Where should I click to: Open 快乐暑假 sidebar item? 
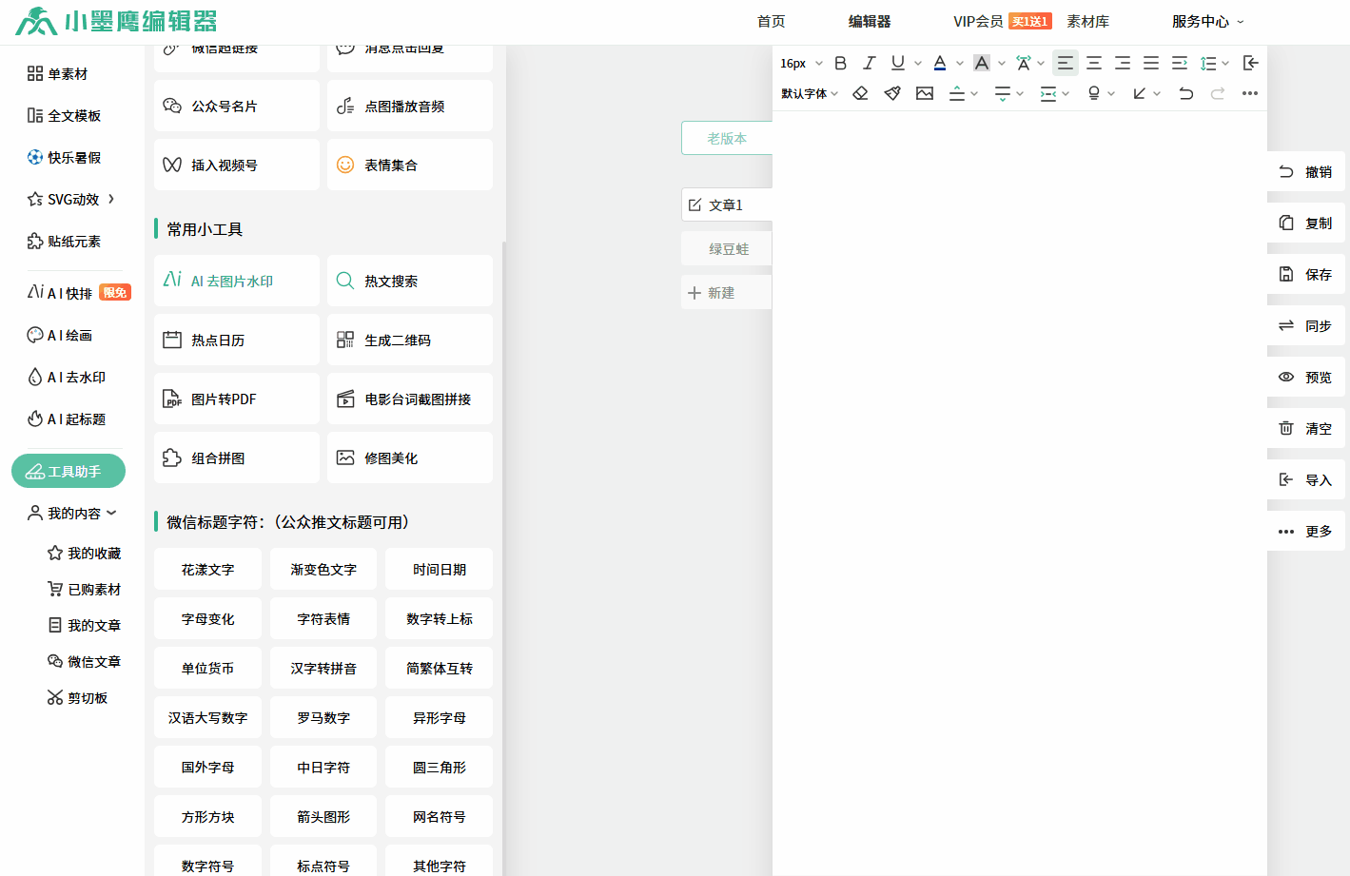(64, 158)
